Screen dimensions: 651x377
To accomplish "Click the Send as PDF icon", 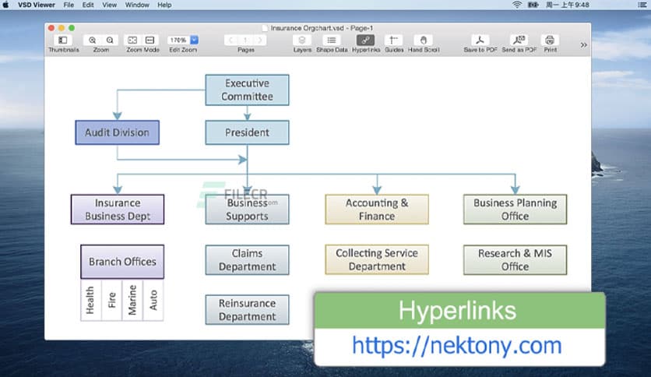I will (x=519, y=40).
